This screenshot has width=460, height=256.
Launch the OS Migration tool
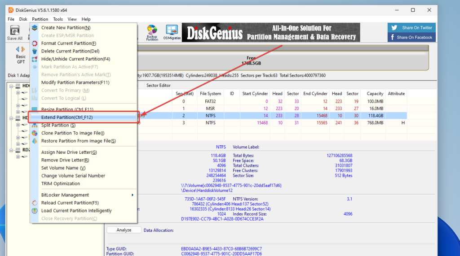[172, 33]
